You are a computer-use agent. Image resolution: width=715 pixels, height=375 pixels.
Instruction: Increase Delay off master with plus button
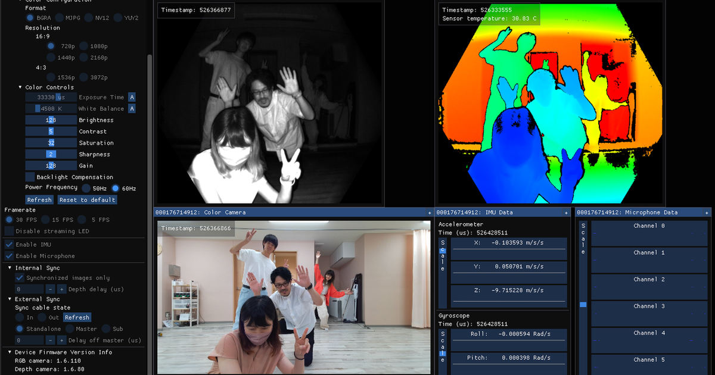[61, 340]
